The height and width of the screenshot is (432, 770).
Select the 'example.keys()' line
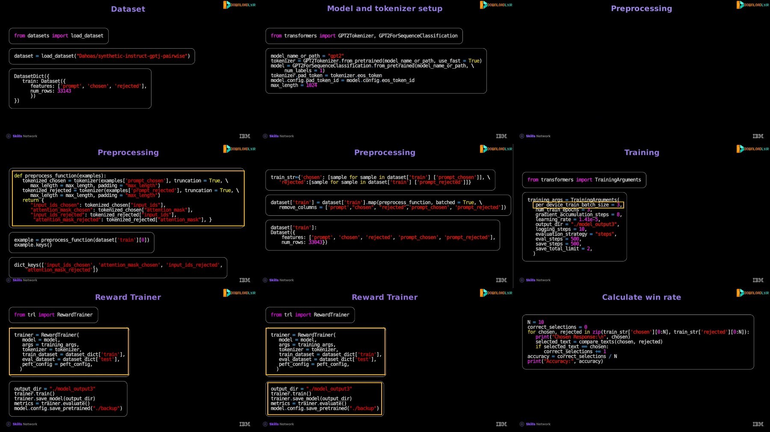[33, 245]
